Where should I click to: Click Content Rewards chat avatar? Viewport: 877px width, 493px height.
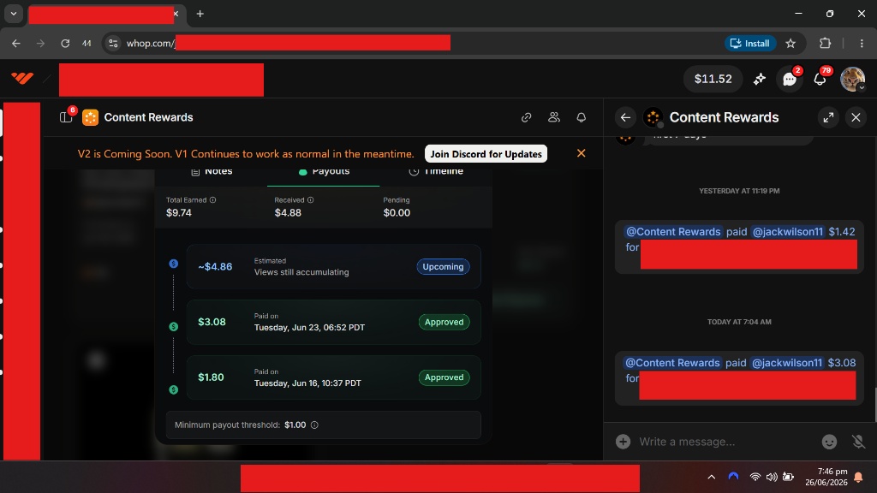(x=653, y=117)
